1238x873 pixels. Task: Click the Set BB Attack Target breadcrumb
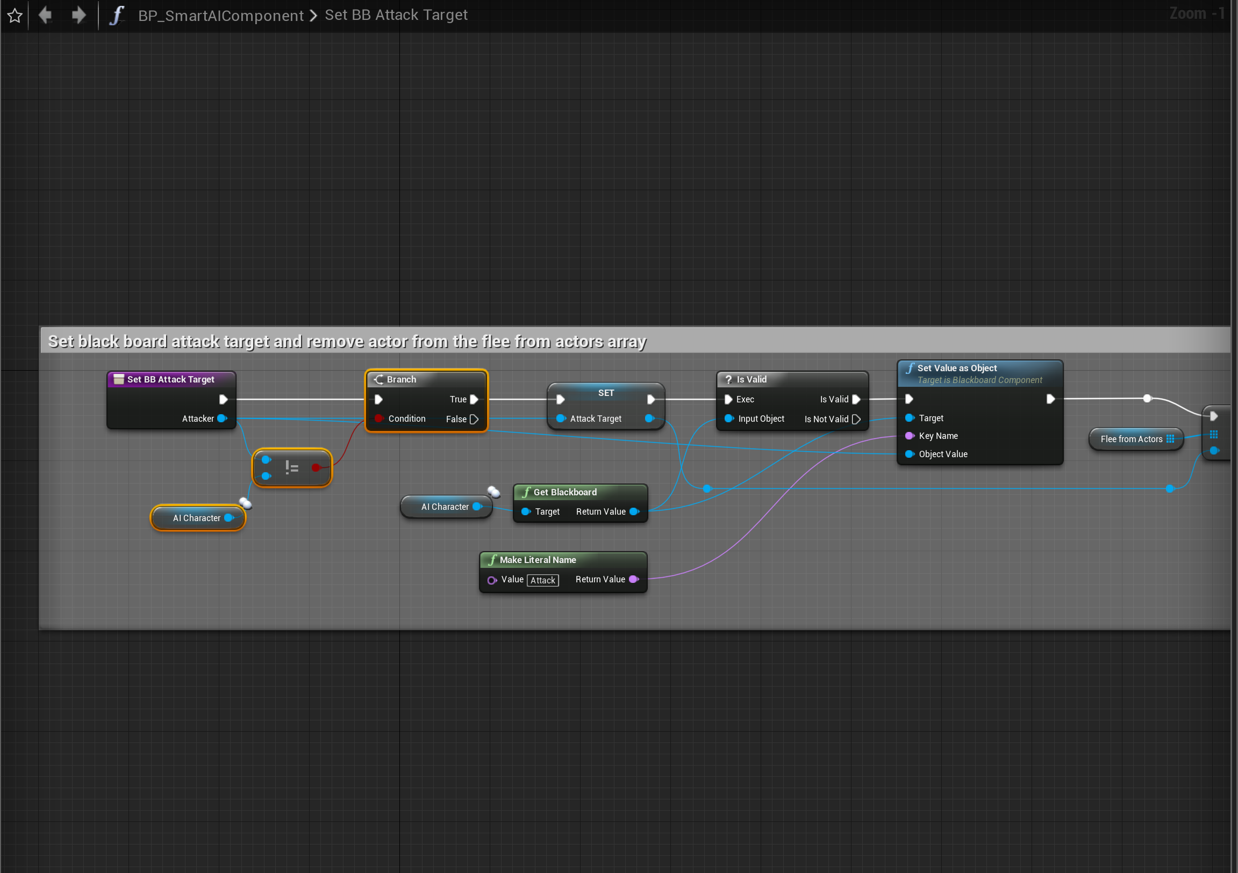click(396, 15)
